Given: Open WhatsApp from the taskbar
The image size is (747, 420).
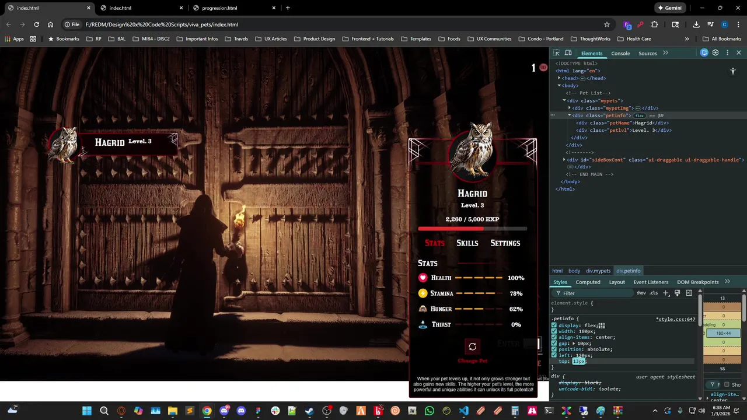Looking at the screenshot, I should click(430, 411).
